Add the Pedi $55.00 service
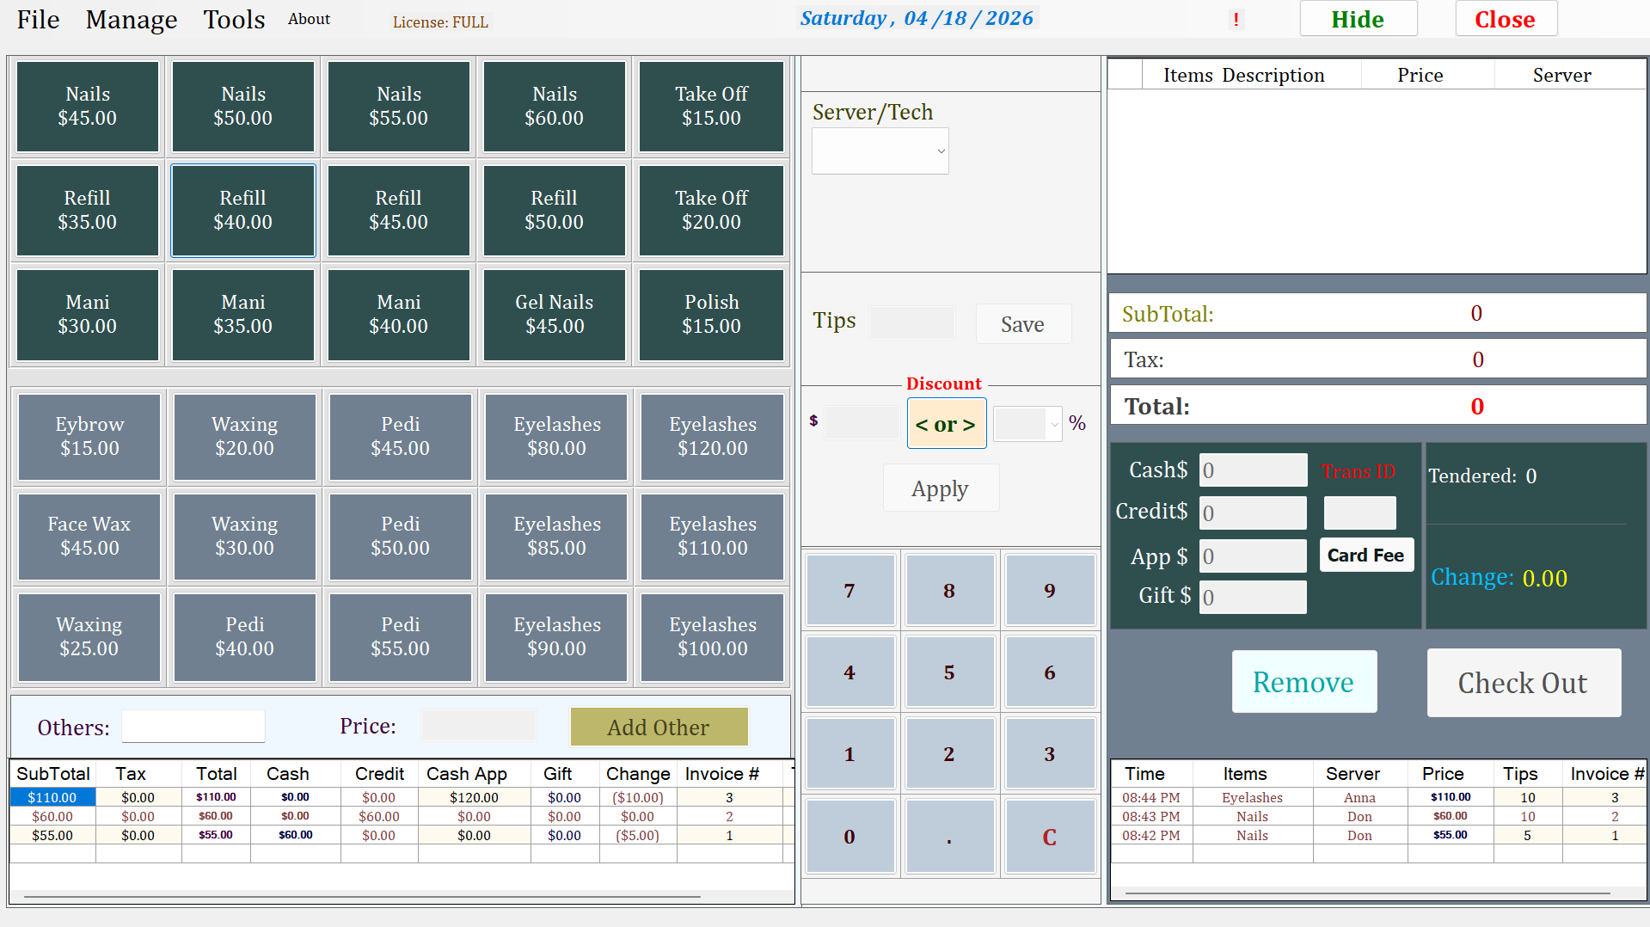Screen dimensions: 1650x927 pos(400,636)
